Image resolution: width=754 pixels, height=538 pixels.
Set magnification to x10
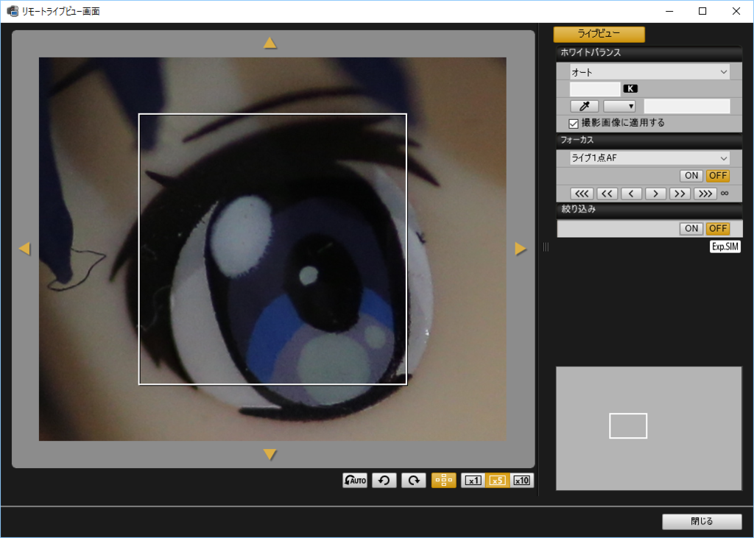522,481
